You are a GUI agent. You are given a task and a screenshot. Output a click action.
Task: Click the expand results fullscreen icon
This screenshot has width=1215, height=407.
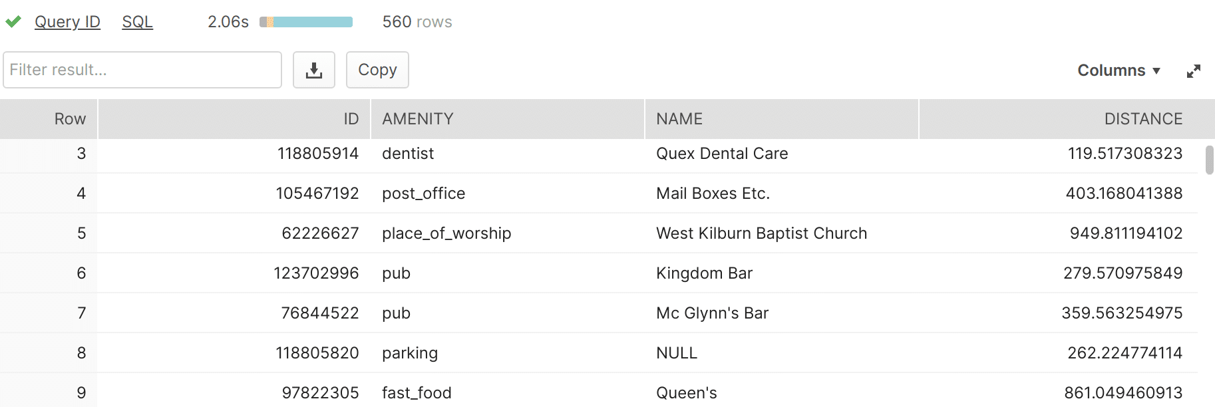(1194, 71)
